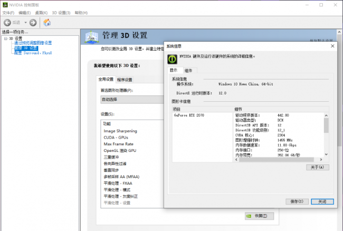Switch to the 全局设置 tab

point(106,79)
